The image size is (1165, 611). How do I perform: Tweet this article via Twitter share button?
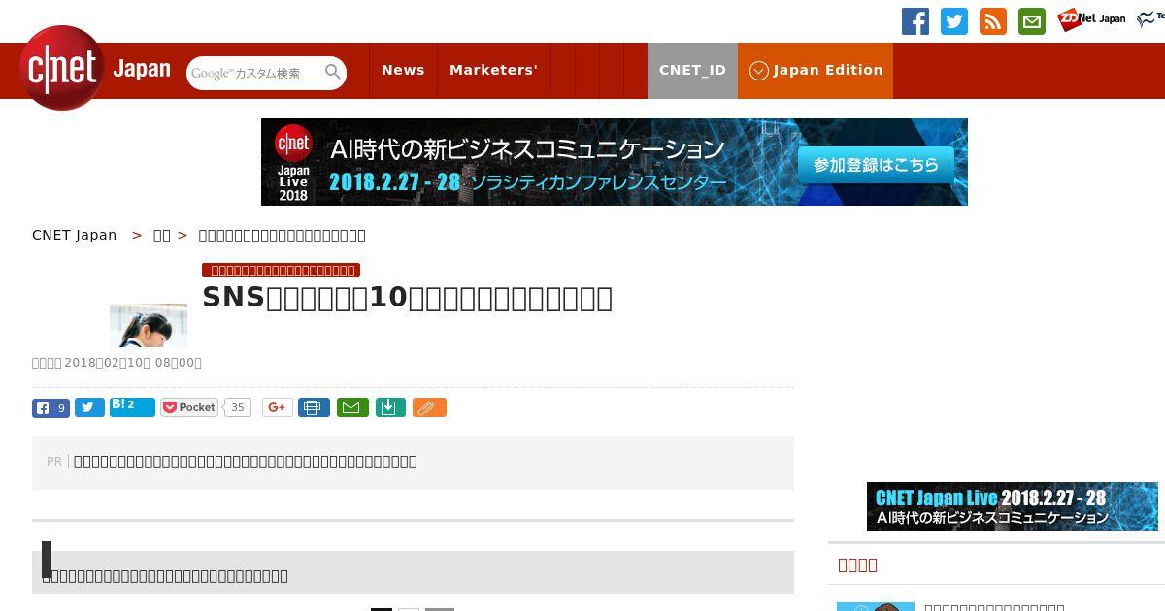89,408
